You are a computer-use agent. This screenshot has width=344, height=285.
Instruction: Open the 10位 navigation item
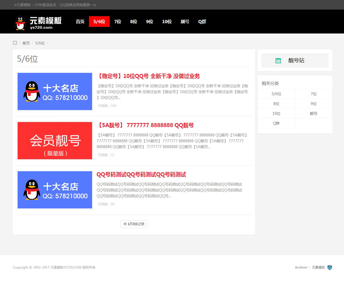167,21
